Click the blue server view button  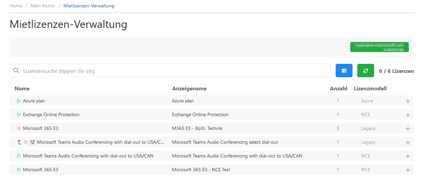click(x=344, y=71)
